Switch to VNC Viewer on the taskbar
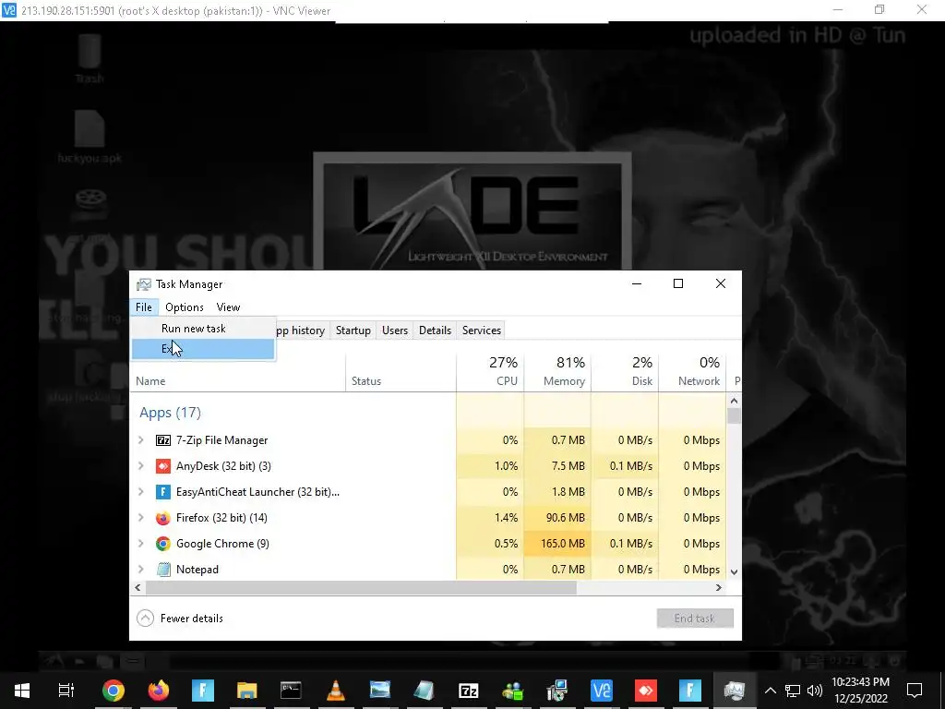This screenshot has width=945, height=709. 602,691
